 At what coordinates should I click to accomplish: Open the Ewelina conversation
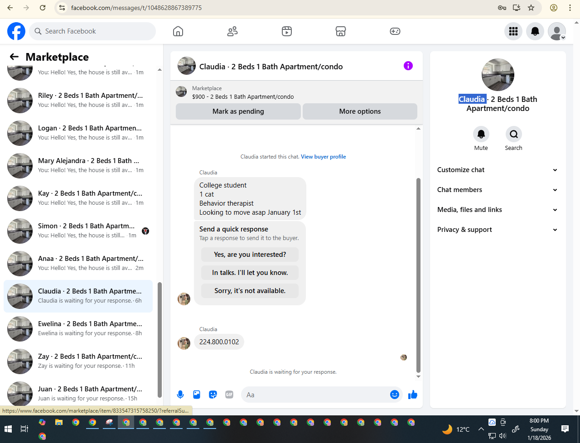click(78, 328)
